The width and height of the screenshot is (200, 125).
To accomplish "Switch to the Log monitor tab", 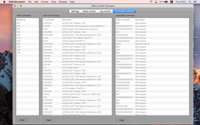I will [105, 11].
